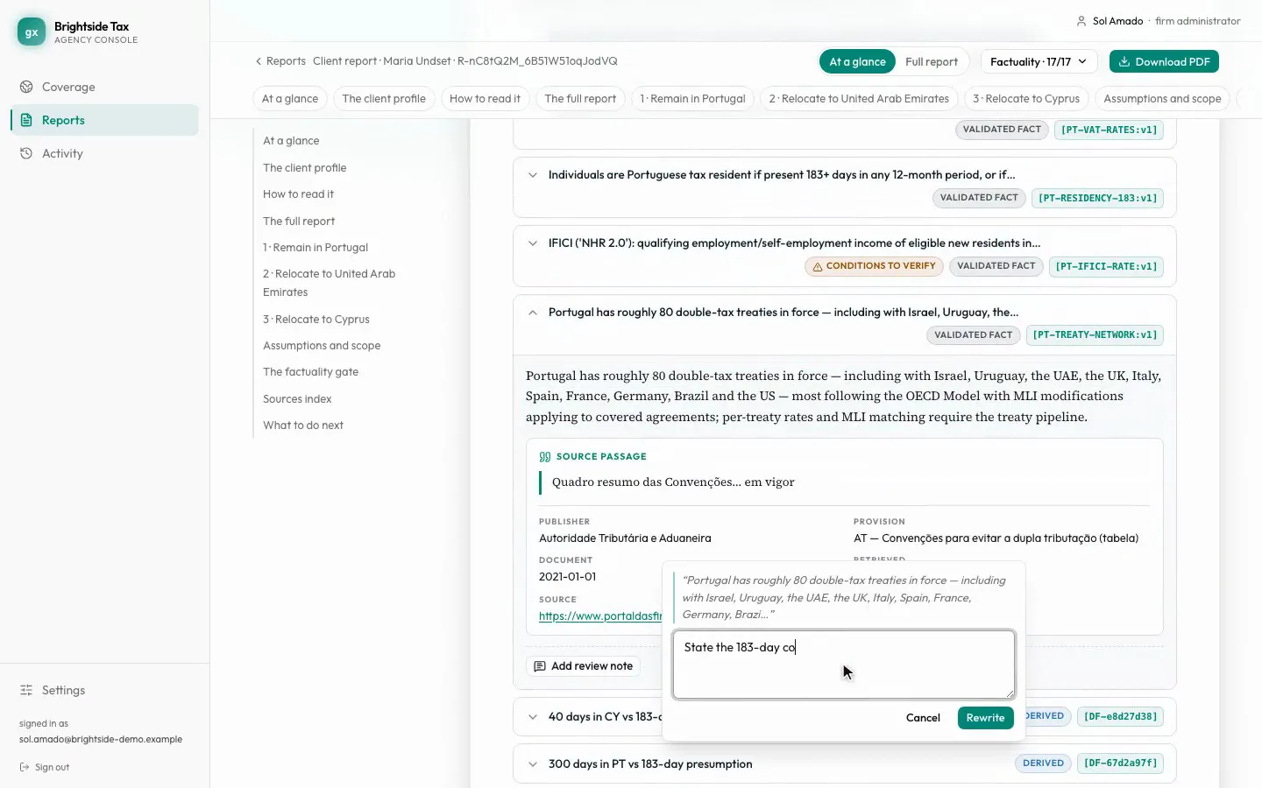Open '1 · Remain in Portugal' in outline

click(x=315, y=248)
